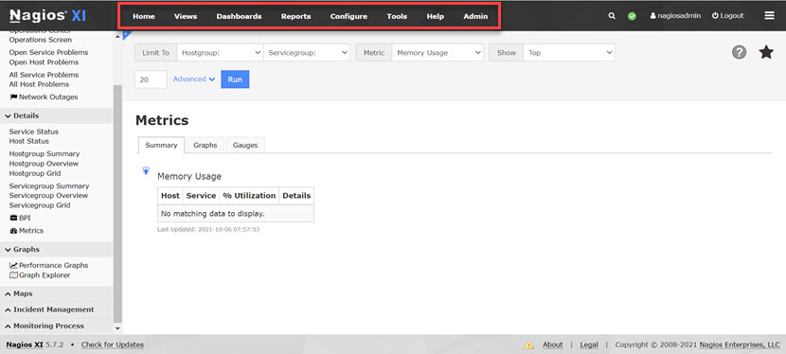Open Service Status
The height and width of the screenshot is (354, 786).
coord(33,132)
